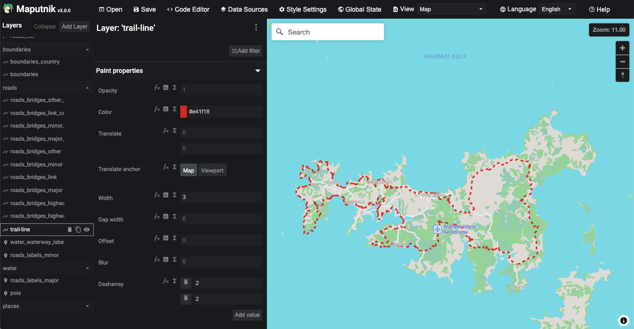Screen dimensions: 634x329
Task: Open the red color swatch for trail-line
Action: tap(184, 112)
